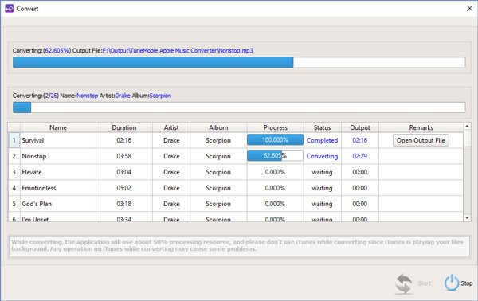The height and width of the screenshot is (301, 478).
Task: Click the Status column header
Action: [322, 127]
